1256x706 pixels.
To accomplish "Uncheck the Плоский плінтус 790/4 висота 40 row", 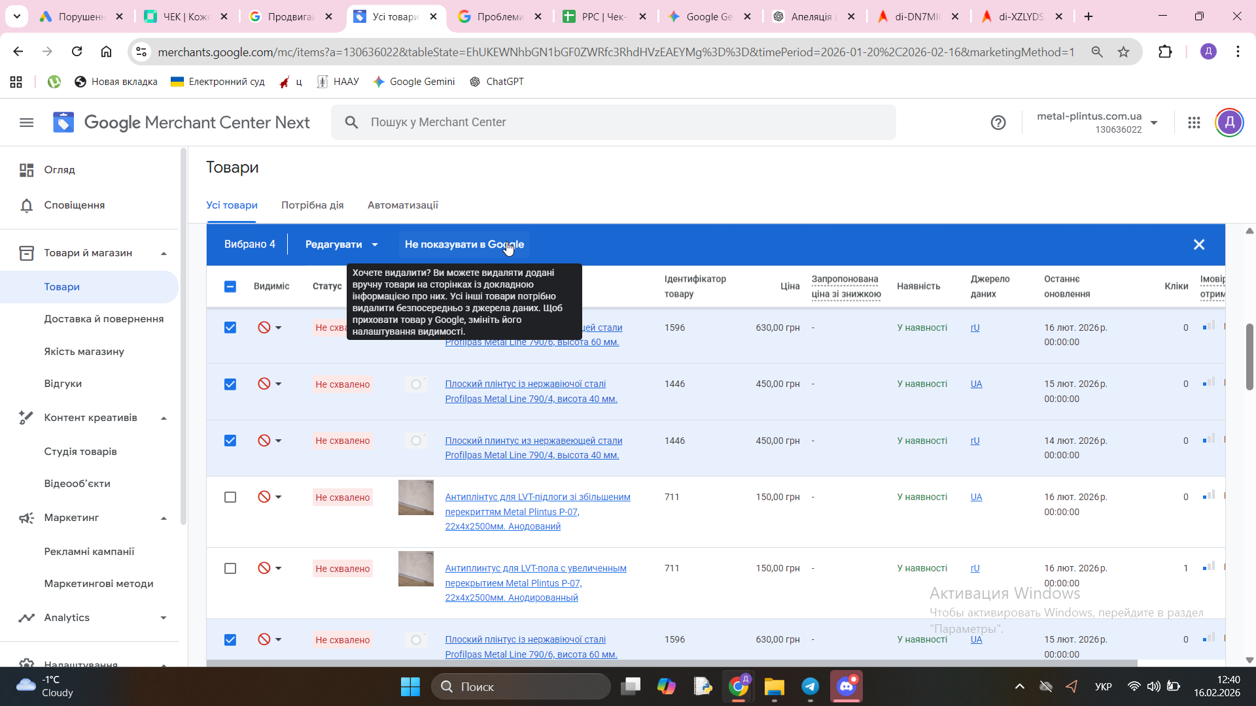I will point(230,384).
